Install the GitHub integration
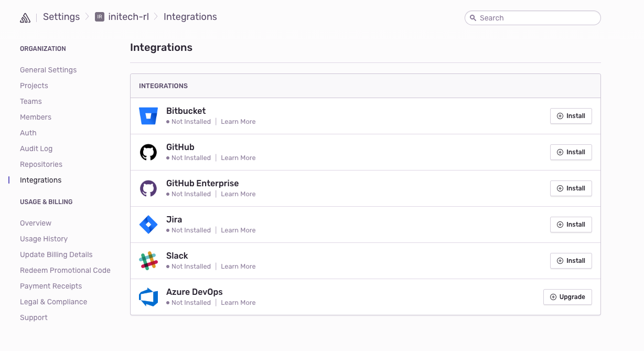 [x=571, y=152]
